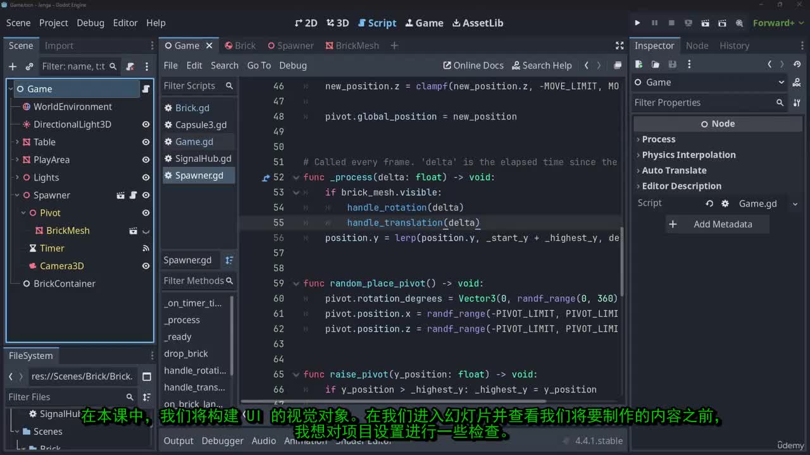Hide the Table node
This screenshot has height=455, width=810.
pyautogui.click(x=146, y=142)
